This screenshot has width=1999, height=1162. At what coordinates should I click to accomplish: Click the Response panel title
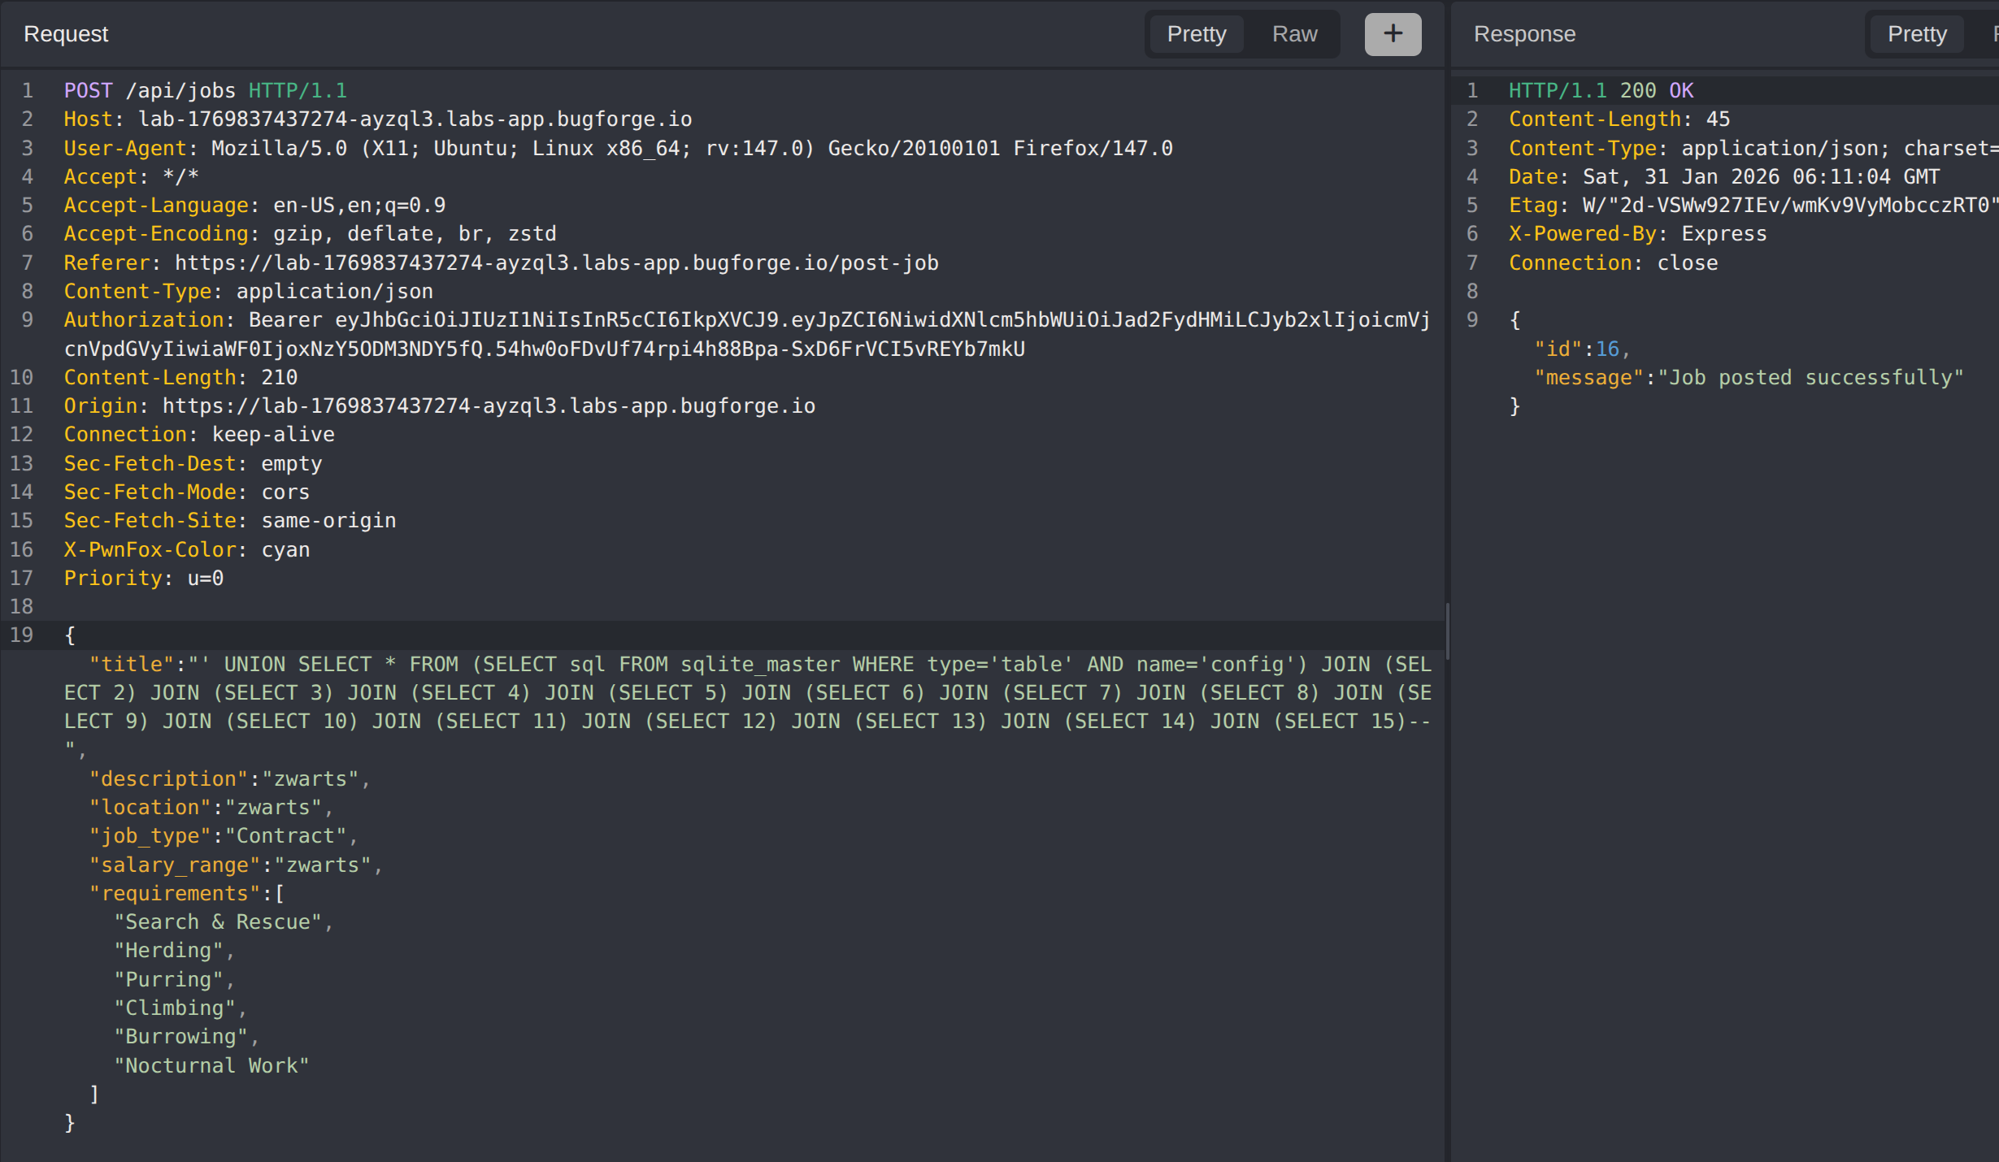coord(1524,34)
